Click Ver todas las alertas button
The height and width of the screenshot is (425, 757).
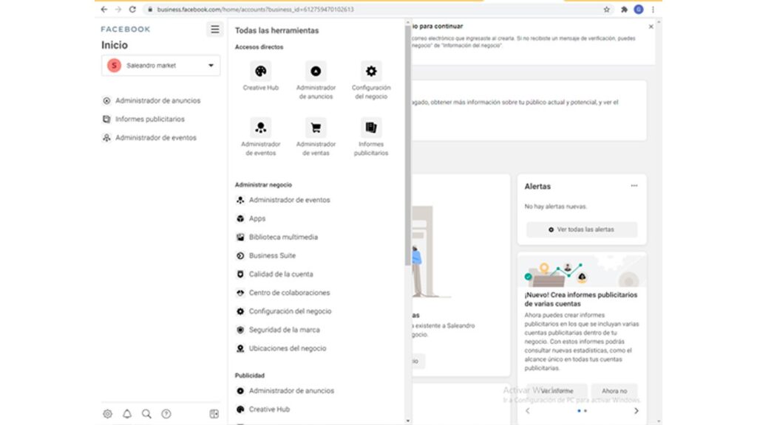coord(582,230)
